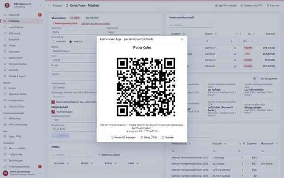Select Personen in sidebar
Viewport: 284px width, 178px height.
(x=22, y=21)
